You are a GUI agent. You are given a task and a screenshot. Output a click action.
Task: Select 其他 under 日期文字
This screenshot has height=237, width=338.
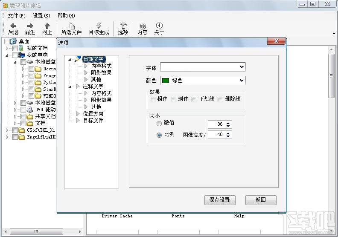96,80
